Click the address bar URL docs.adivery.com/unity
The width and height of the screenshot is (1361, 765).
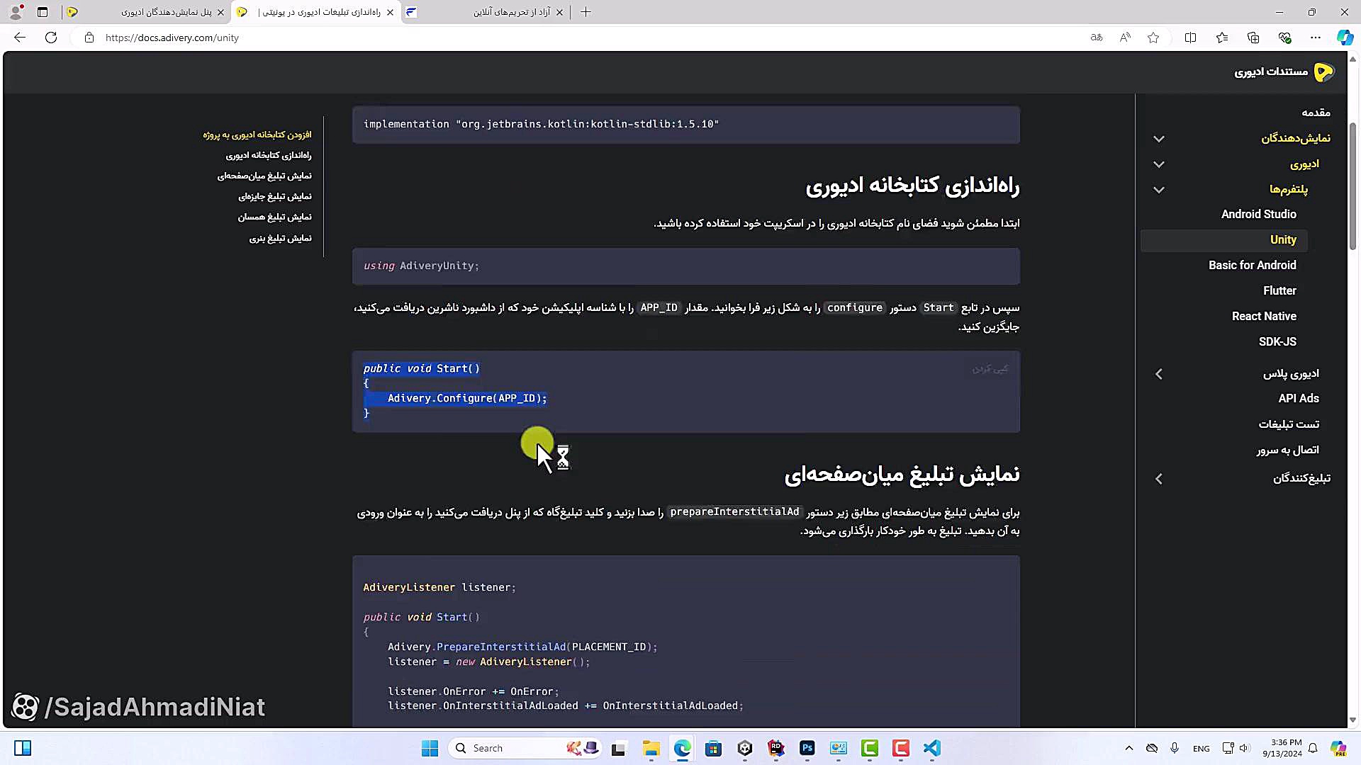[x=172, y=38]
